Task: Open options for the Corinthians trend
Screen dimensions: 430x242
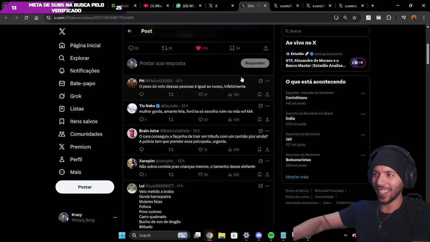Action: tap(363, 93)
